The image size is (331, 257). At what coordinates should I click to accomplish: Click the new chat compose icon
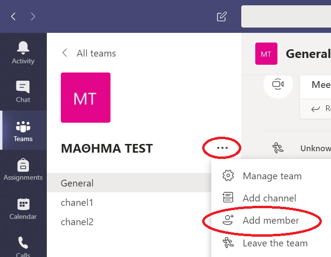(221, 16)
